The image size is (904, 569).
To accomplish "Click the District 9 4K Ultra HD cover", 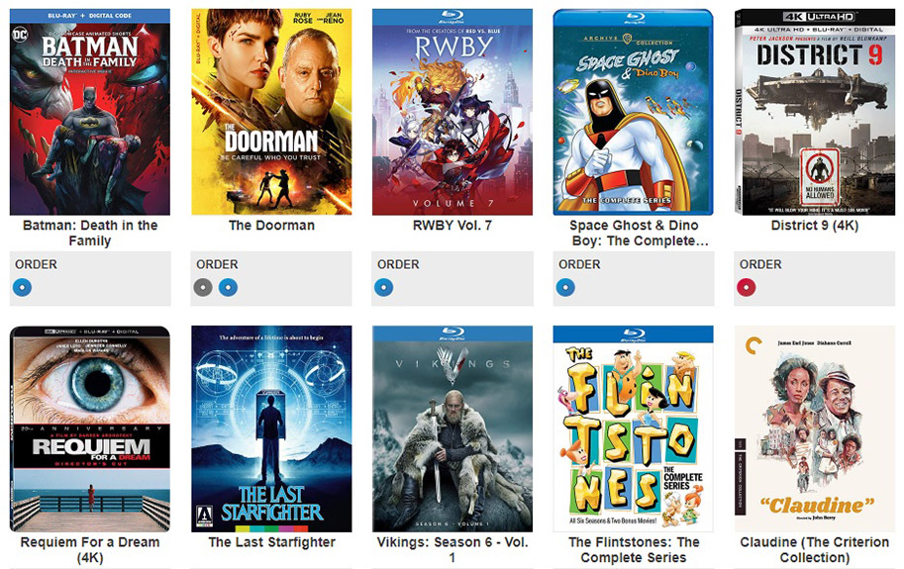I will coord(815,112).
